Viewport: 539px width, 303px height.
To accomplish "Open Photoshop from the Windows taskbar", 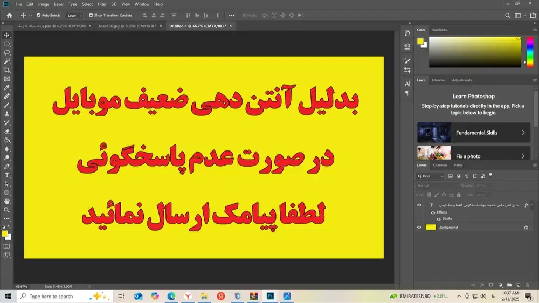I will (x=271, y=296).
